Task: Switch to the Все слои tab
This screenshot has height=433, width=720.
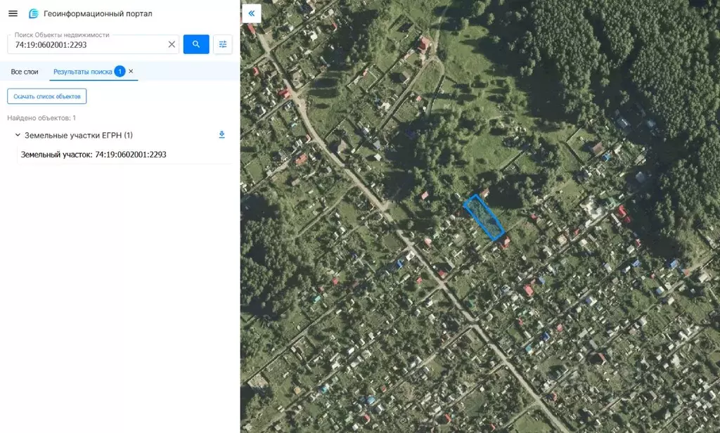Action: (x=25, y=72)
